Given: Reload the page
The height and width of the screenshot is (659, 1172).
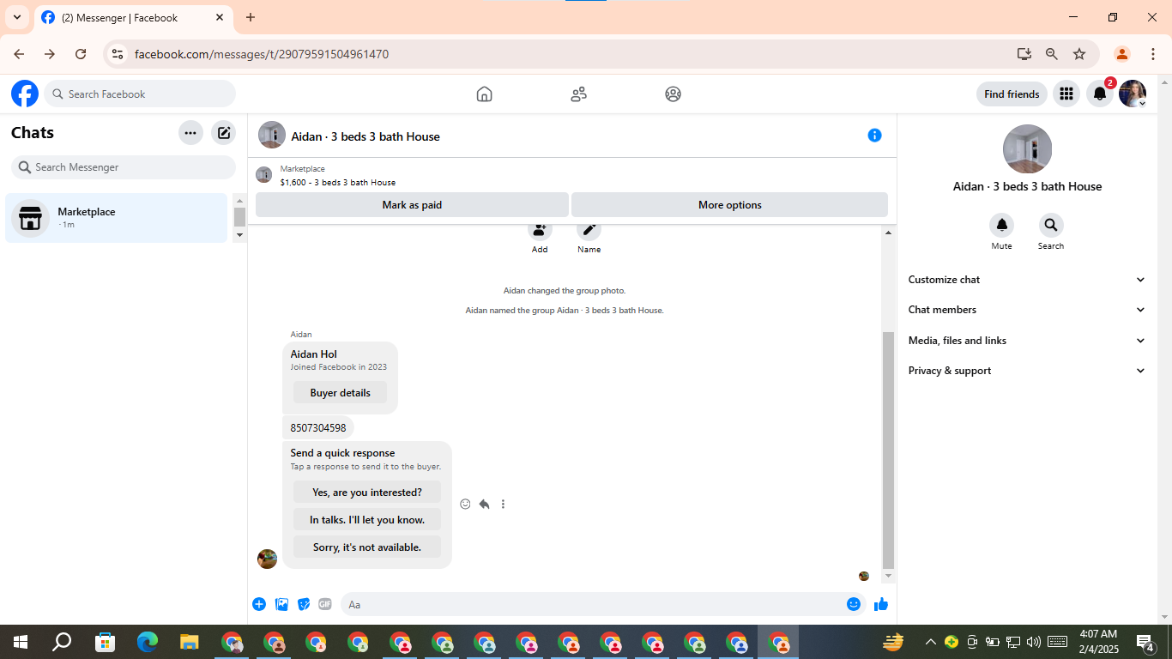Looking at the screenshot, I should click(x=81, y=54).
